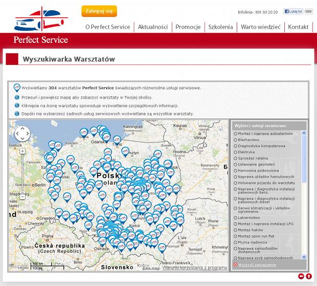Screen dimensions: 317x286
Task: Select the Elektryka service option
Action: point(244,152)
